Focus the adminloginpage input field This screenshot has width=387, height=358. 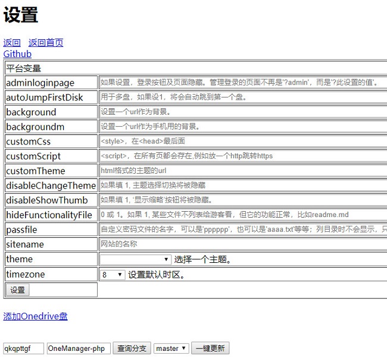tap(243, 82)
